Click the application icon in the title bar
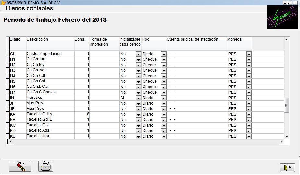 point(3,3)
